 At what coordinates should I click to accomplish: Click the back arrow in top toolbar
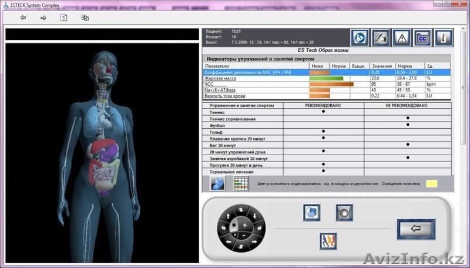pos(23,18)
